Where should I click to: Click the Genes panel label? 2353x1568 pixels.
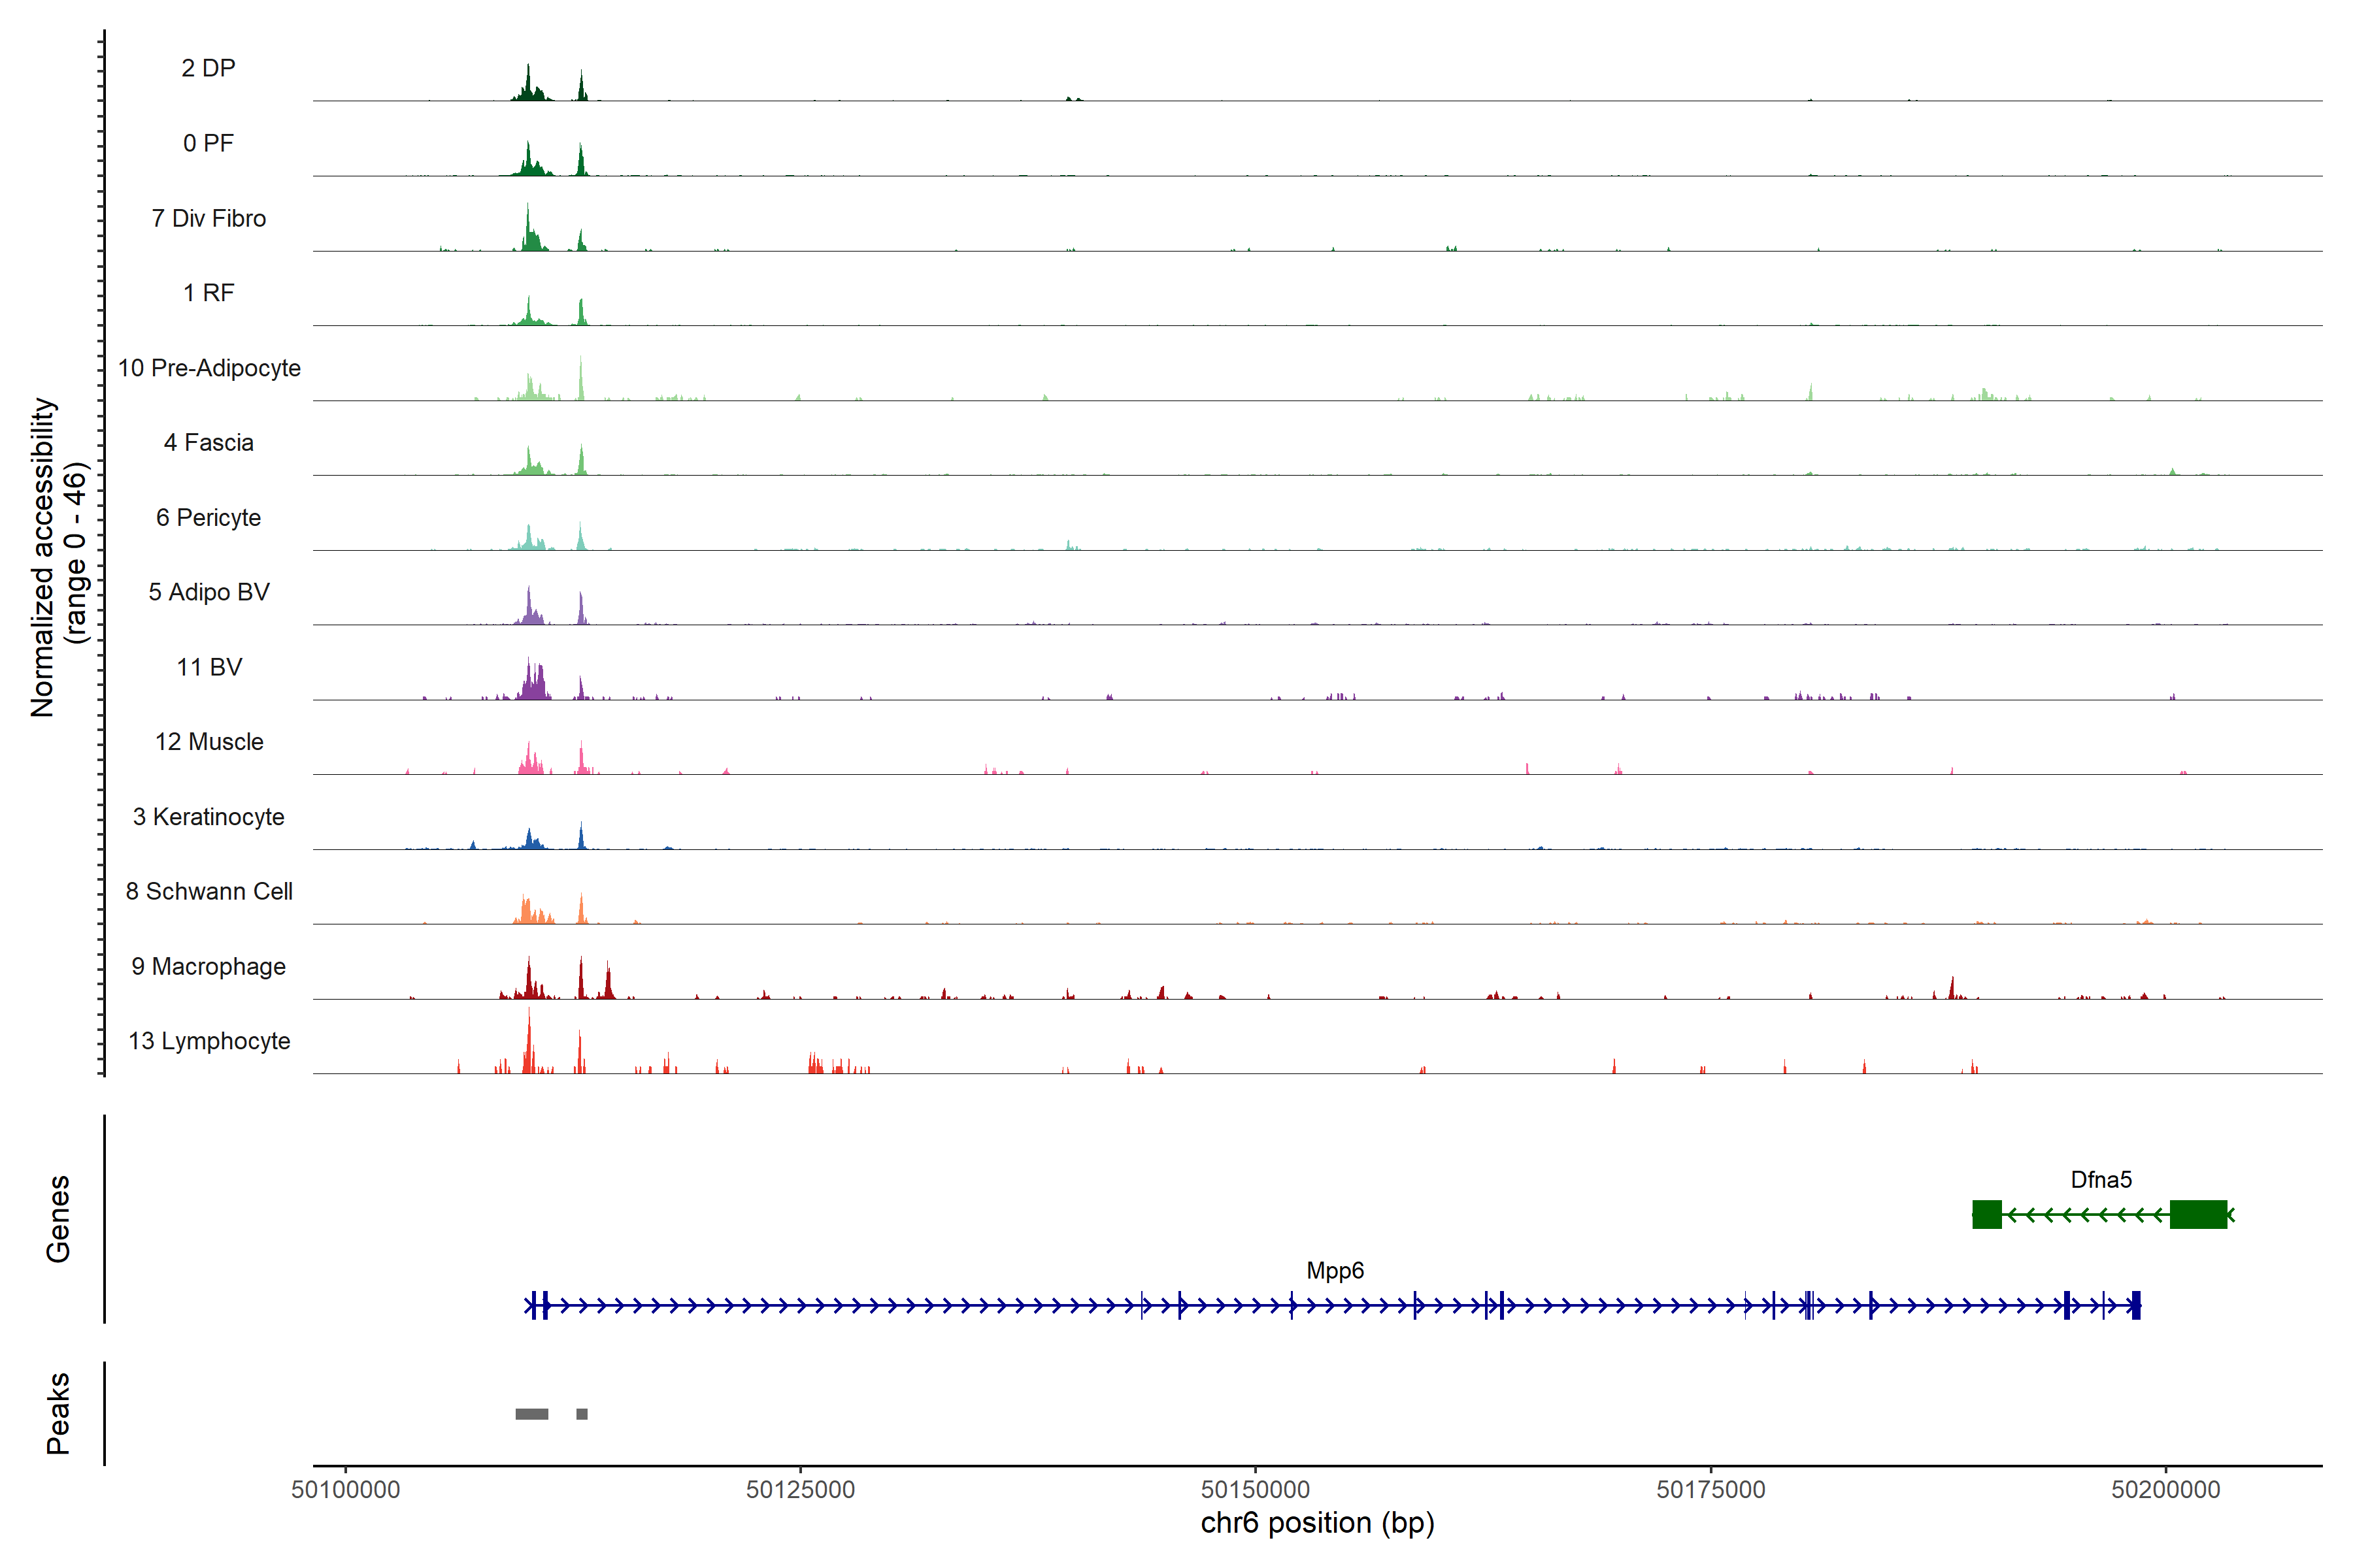coord(58,1218)
